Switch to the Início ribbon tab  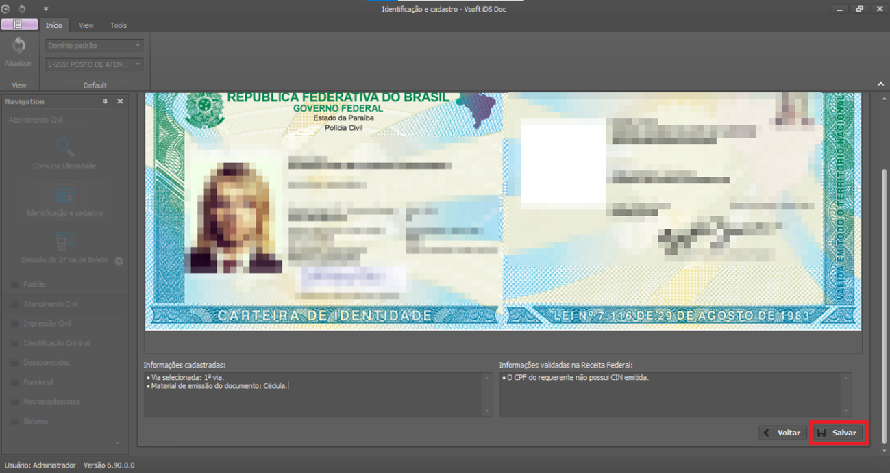pos(53,25)
